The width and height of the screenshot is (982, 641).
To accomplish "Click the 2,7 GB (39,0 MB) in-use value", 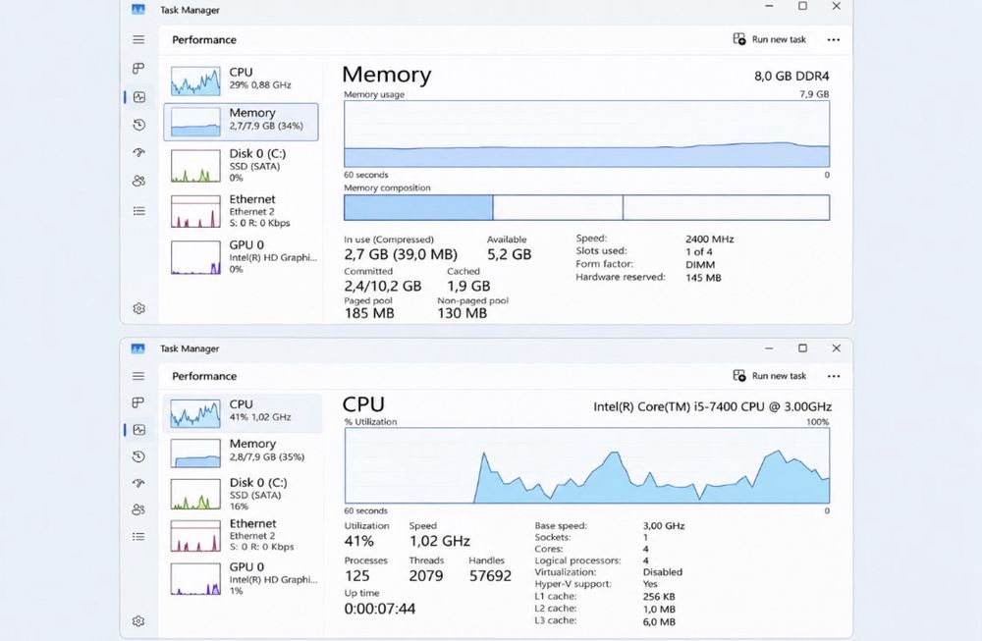I will pos(401,254).
